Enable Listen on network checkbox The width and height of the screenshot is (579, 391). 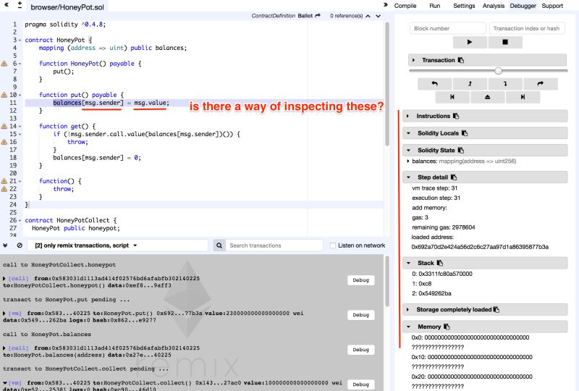pos(333,245)
